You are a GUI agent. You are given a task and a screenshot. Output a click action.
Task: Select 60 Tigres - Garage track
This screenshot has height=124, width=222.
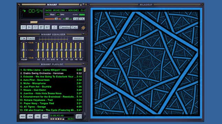pos(51,107)
